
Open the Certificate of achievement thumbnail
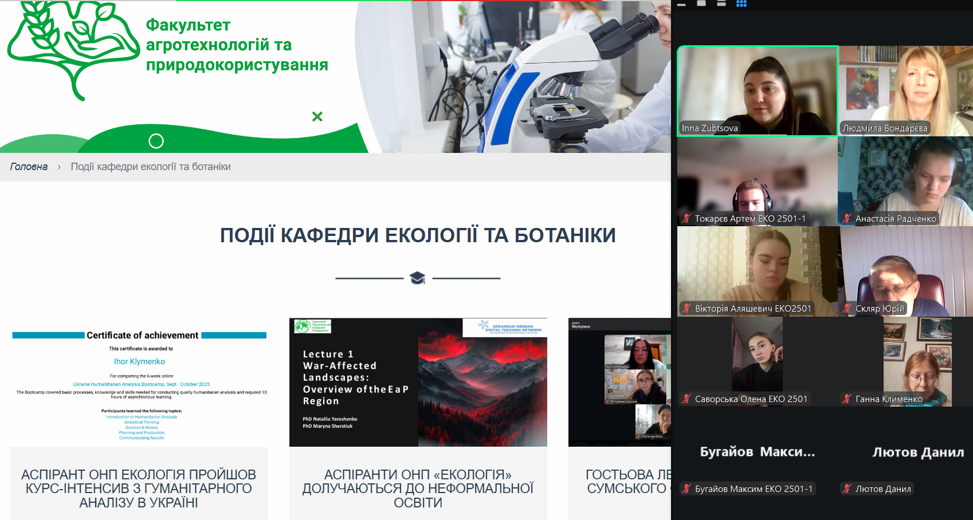point(139,383)
